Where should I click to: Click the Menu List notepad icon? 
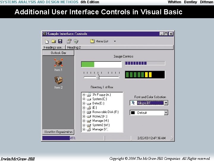(92, 41)
